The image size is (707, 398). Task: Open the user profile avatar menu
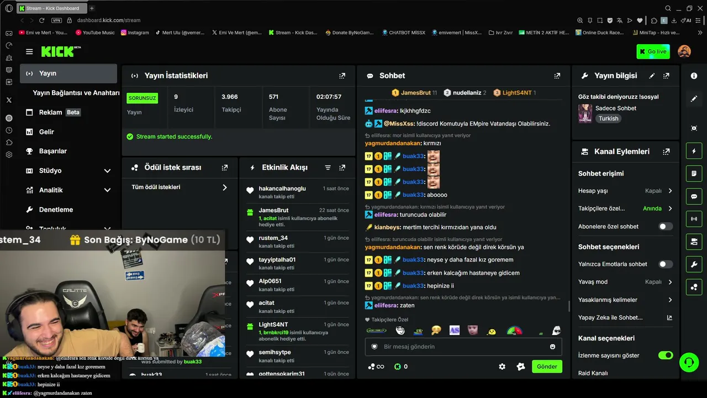[684, 51]
